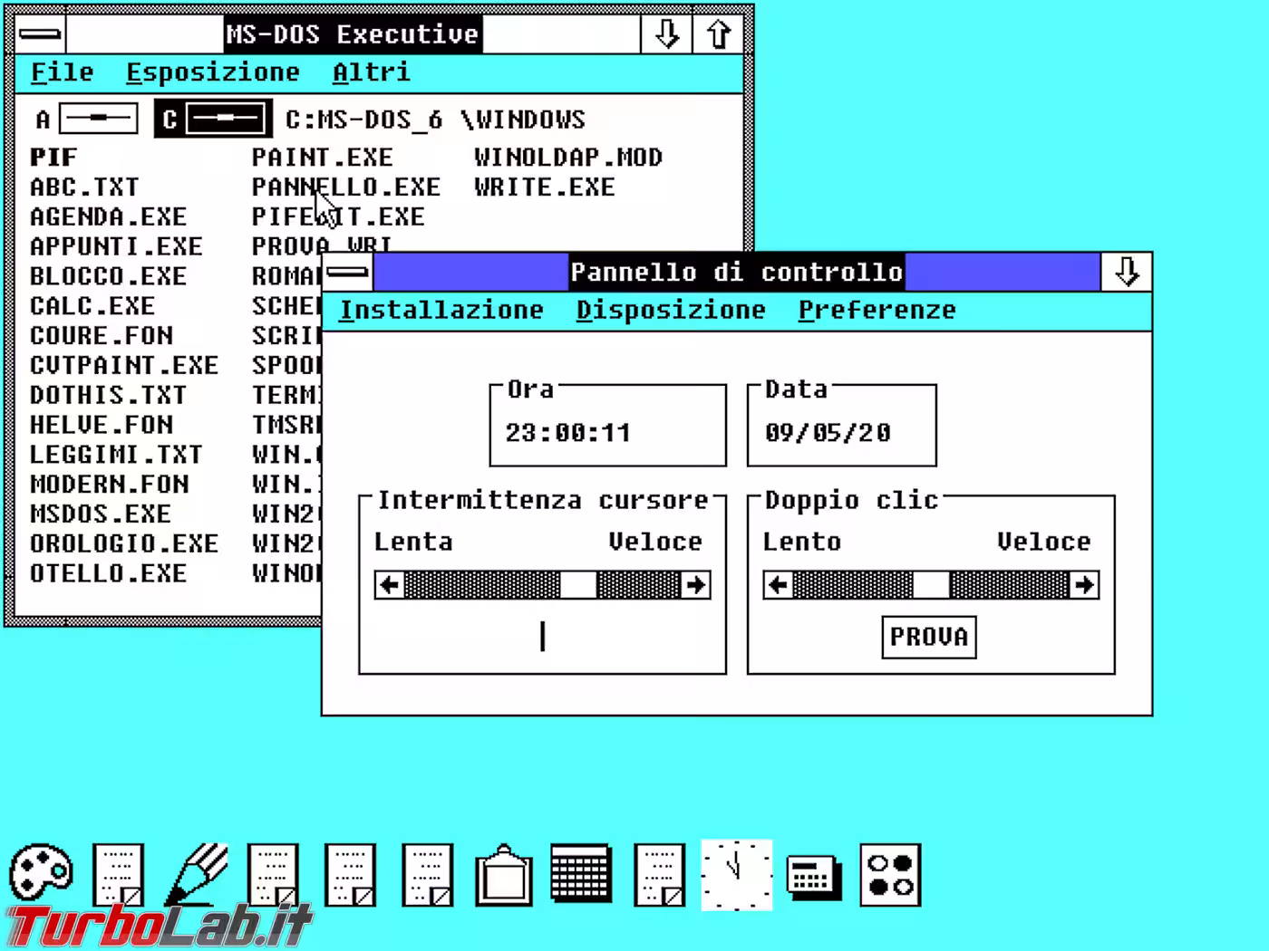Click the Doppio clic right scroll arrow
This screenshot has width=1269, height=951.
[1084, 585]
